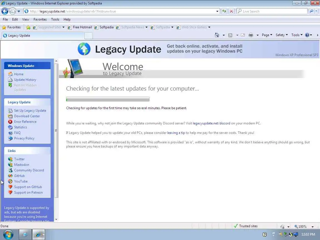The image size is (320, 240).
Task: Open the Recent Pages dropdown arrow
Action: tap(19, 11)
